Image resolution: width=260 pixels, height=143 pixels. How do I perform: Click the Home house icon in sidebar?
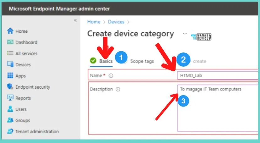coord(10,31)
